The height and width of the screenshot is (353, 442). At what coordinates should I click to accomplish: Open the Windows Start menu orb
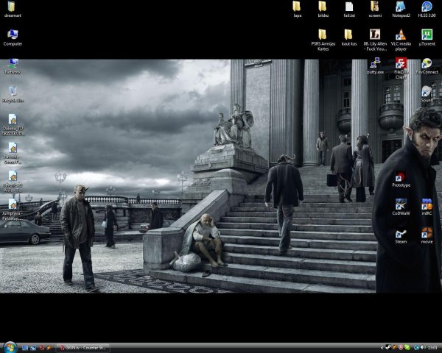(x=10, y=347)
